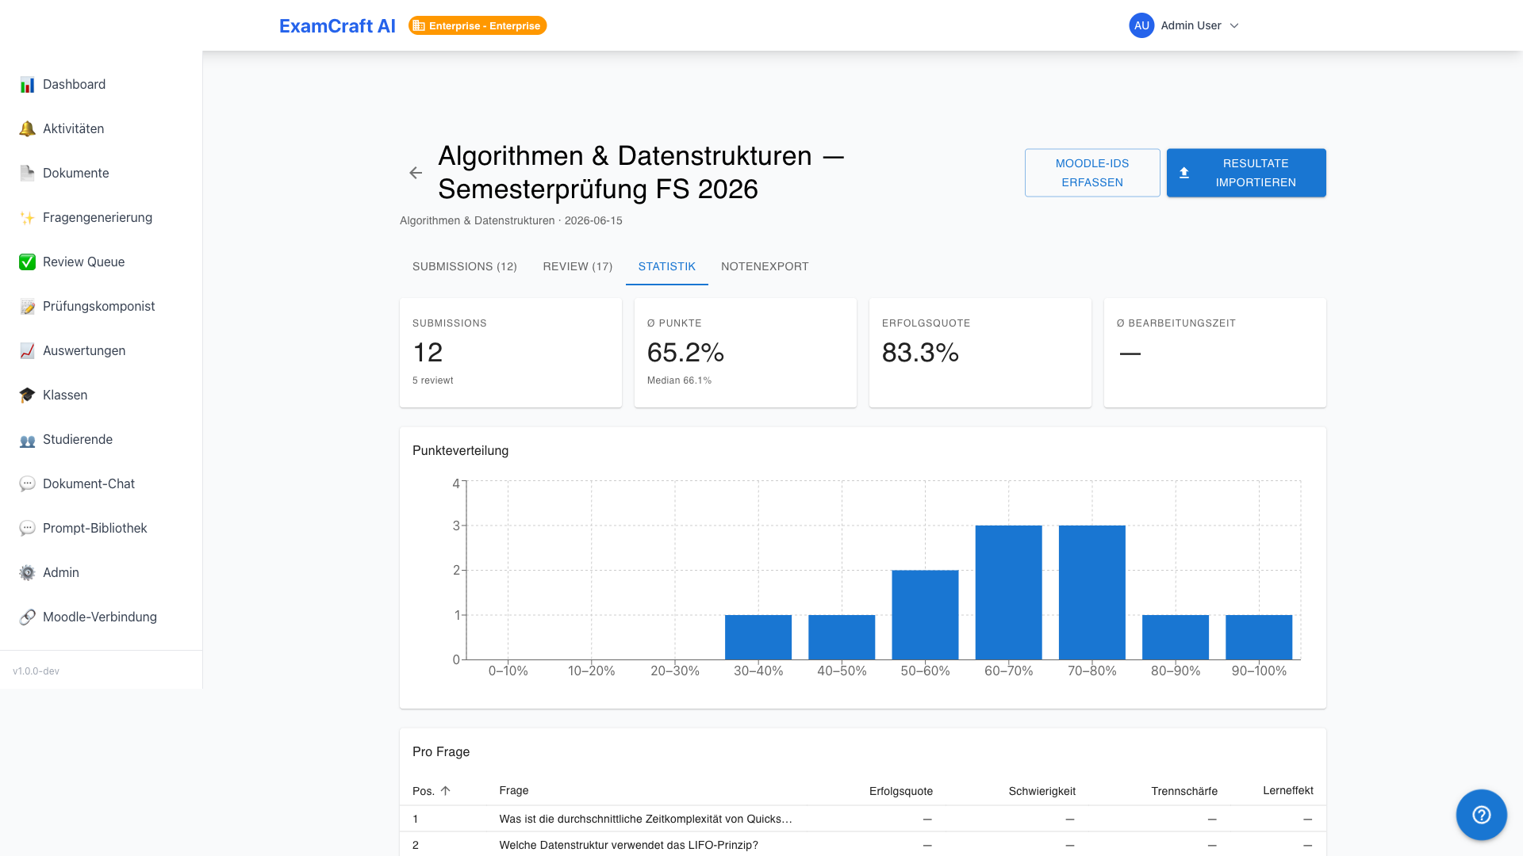Viewport: 1523px width, 856px height.
Task: Click the Moodle-IDs Erfassen button
Action: click(x=1092, y=173)
